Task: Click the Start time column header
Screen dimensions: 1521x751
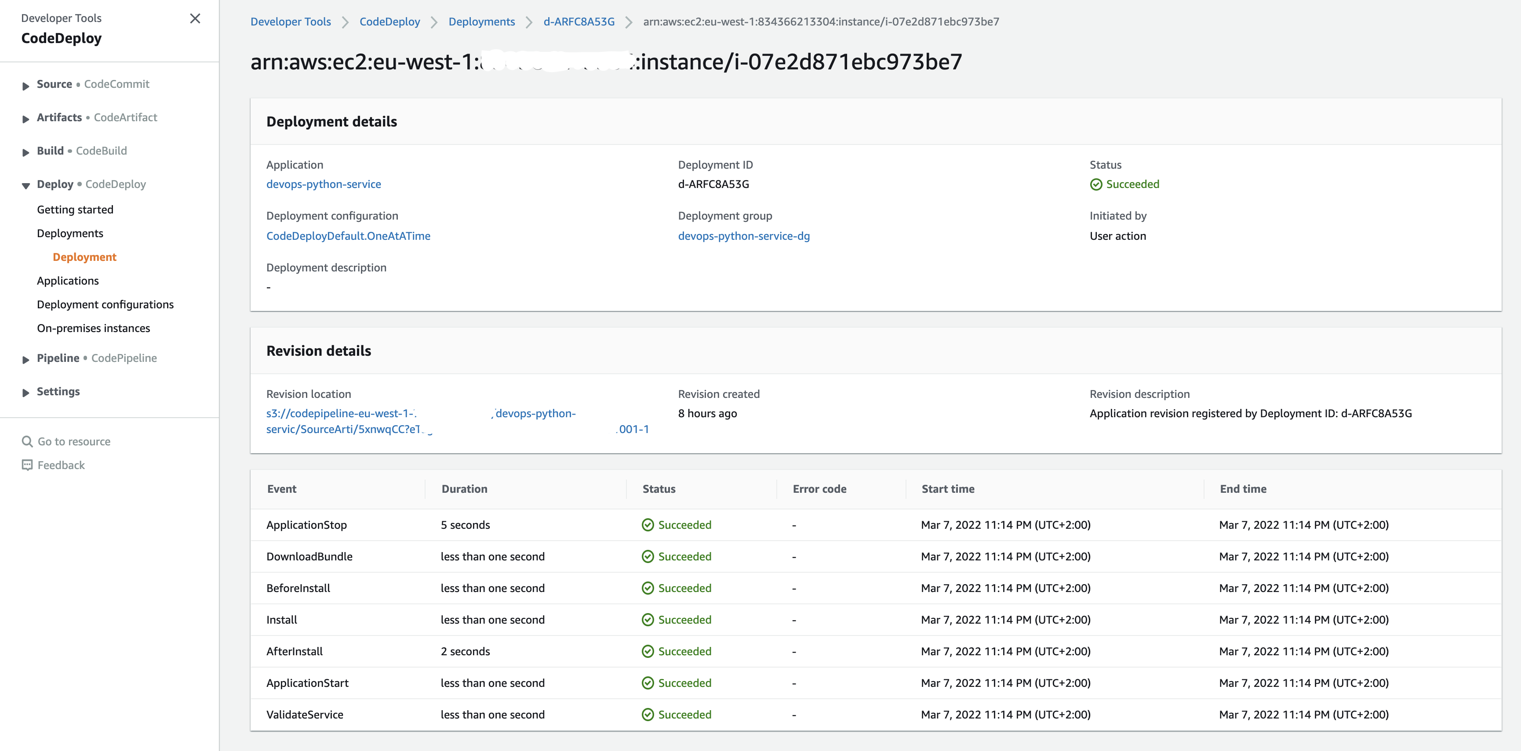Action: click(948, 489)
